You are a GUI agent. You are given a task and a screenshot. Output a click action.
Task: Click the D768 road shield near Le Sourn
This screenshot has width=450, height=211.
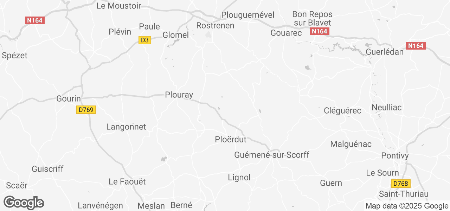pyautogui.click(x=401, y=184)
